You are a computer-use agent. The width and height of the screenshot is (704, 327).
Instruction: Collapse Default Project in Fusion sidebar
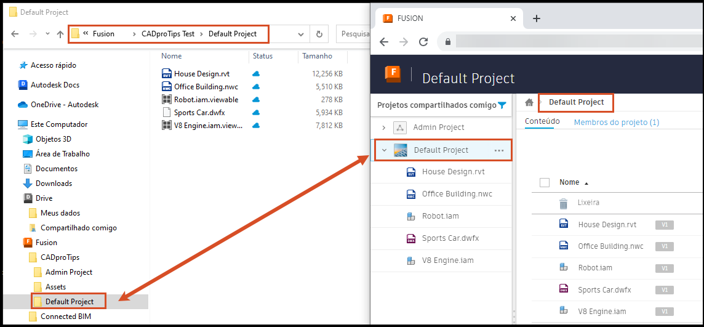point(383,150)
